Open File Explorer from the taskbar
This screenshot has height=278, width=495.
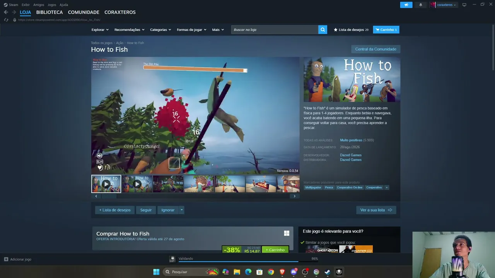click(x=237, y=272)
